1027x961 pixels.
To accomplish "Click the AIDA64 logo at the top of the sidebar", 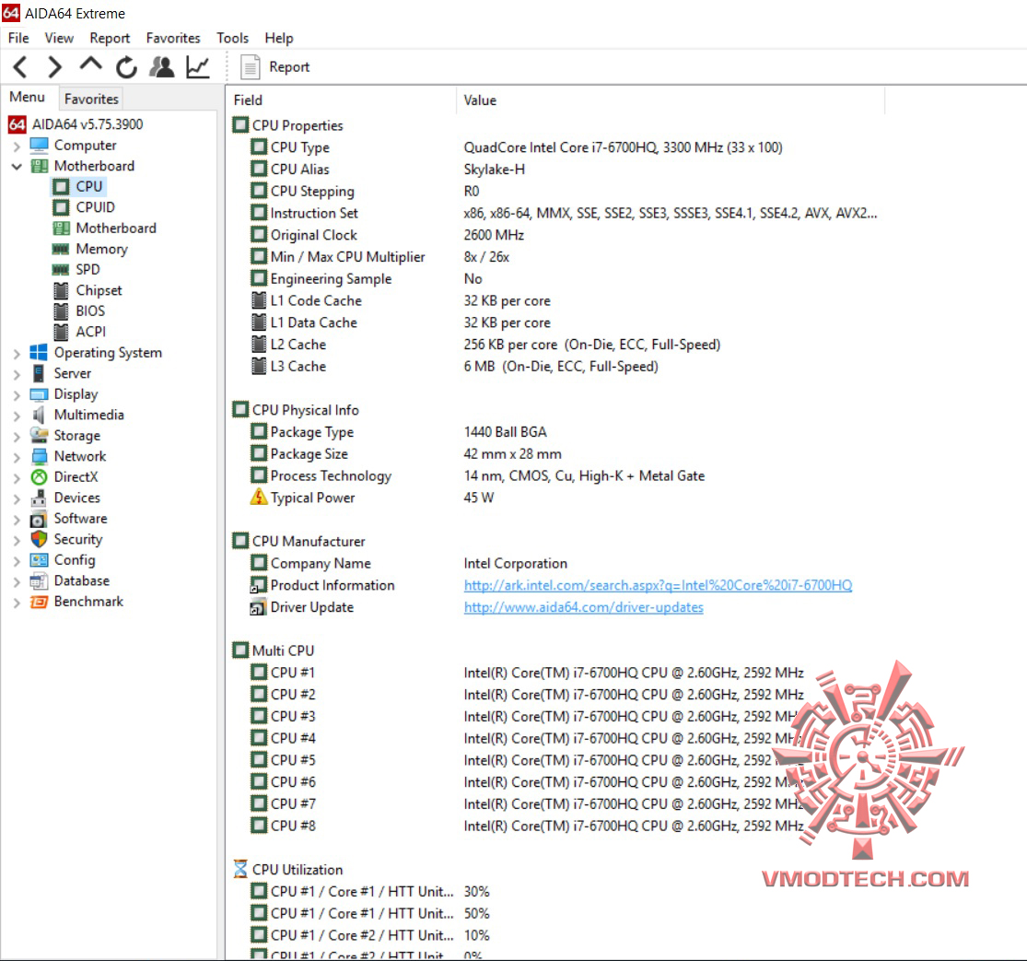I will 17,123.
